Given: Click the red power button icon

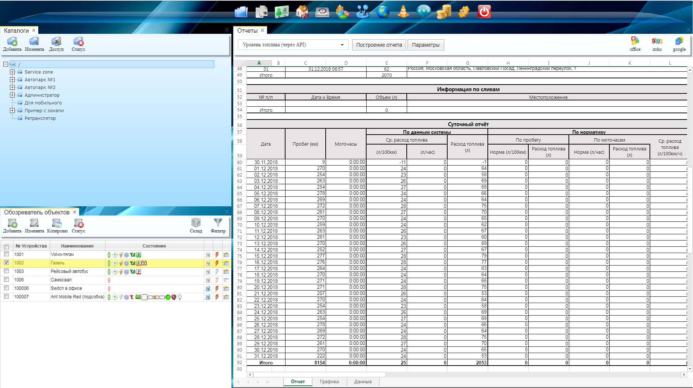Looking at the screenshot, I should tap(484, 12).
